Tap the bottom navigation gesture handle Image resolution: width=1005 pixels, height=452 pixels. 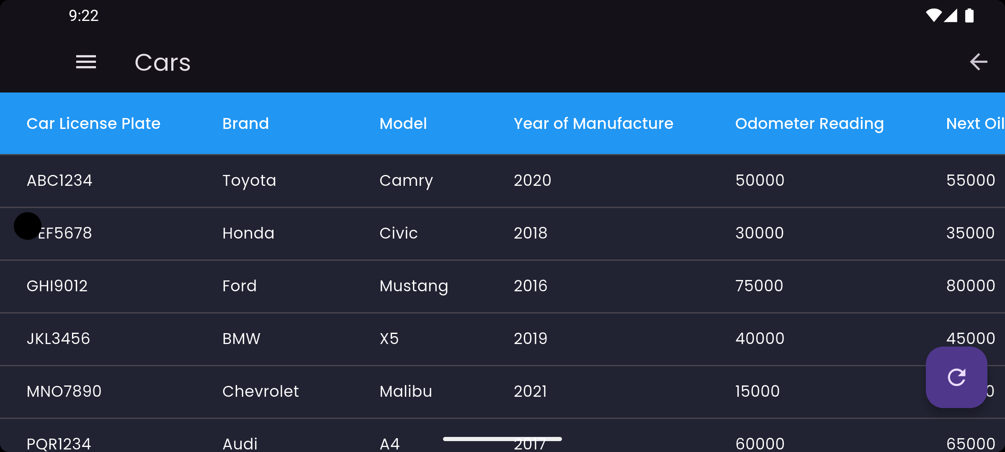pos(502,439)
